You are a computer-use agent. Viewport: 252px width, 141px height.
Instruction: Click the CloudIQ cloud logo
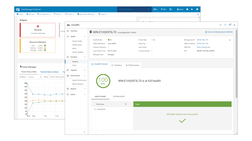[69, 25]
